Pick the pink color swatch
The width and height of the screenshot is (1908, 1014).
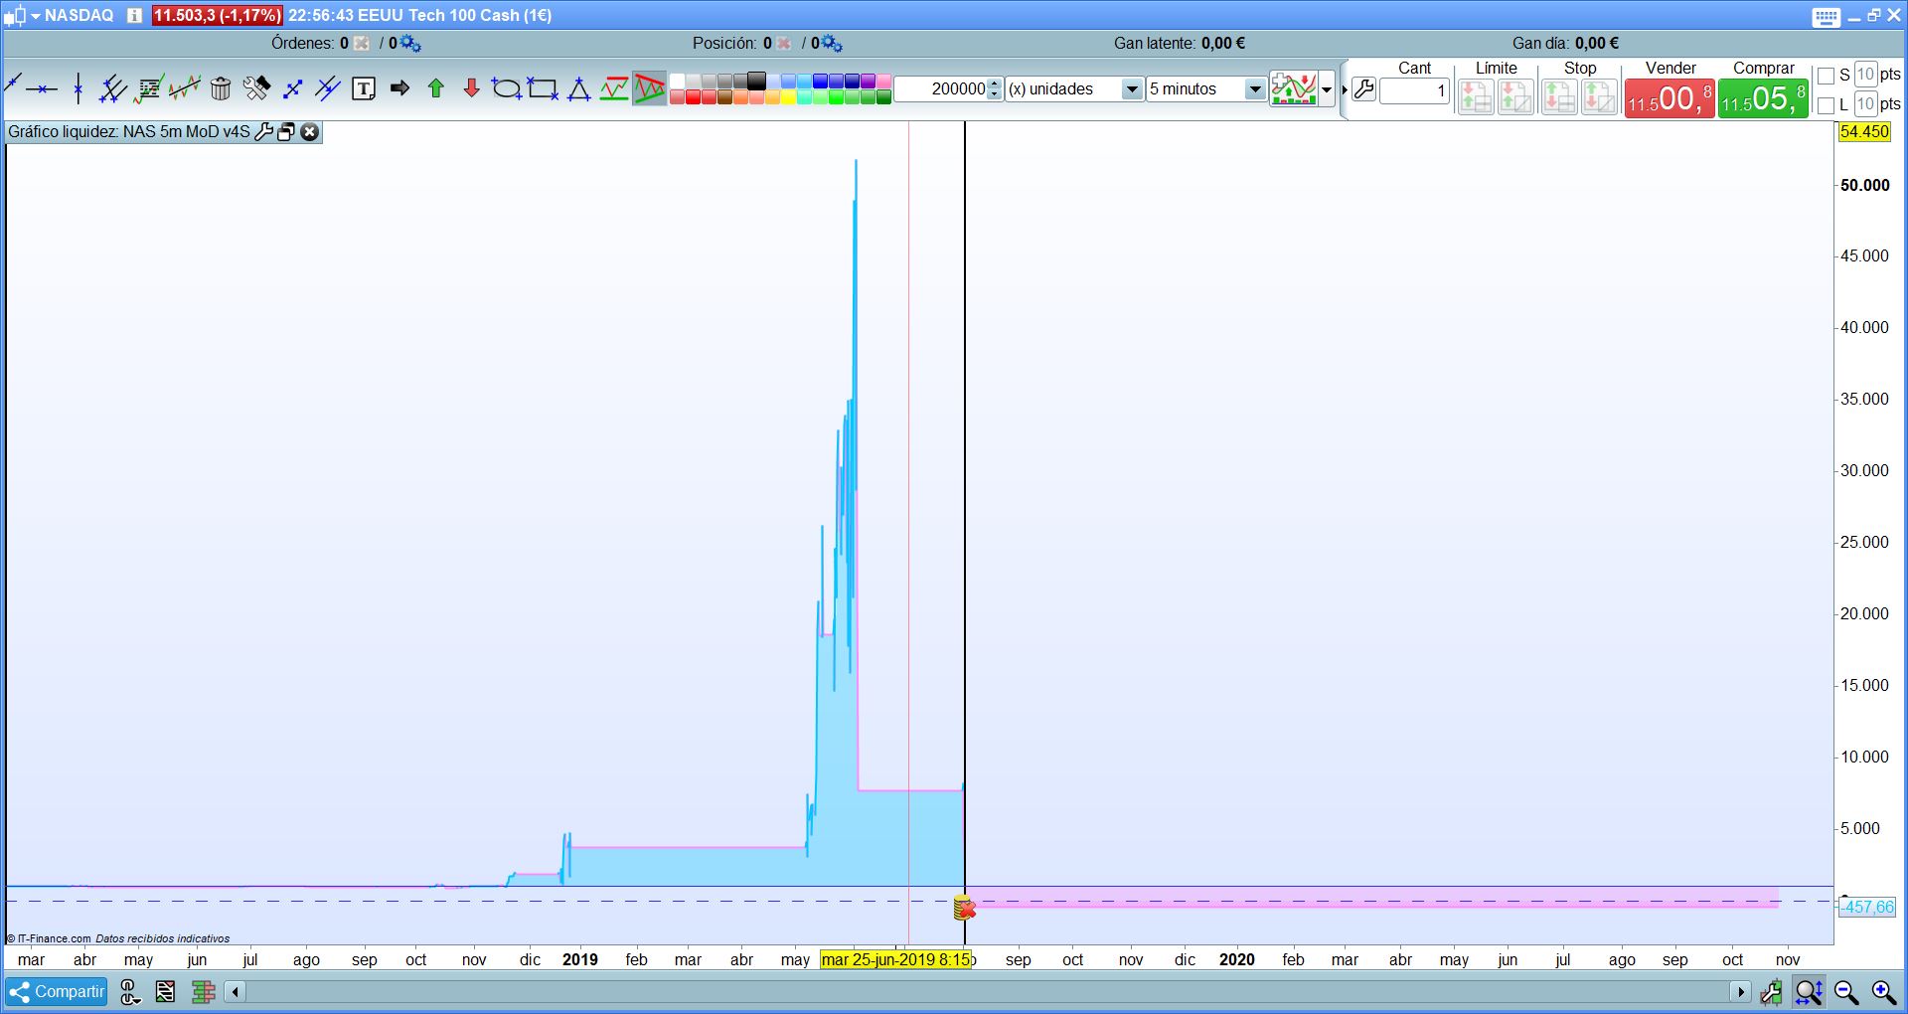[x=883, y=82]
